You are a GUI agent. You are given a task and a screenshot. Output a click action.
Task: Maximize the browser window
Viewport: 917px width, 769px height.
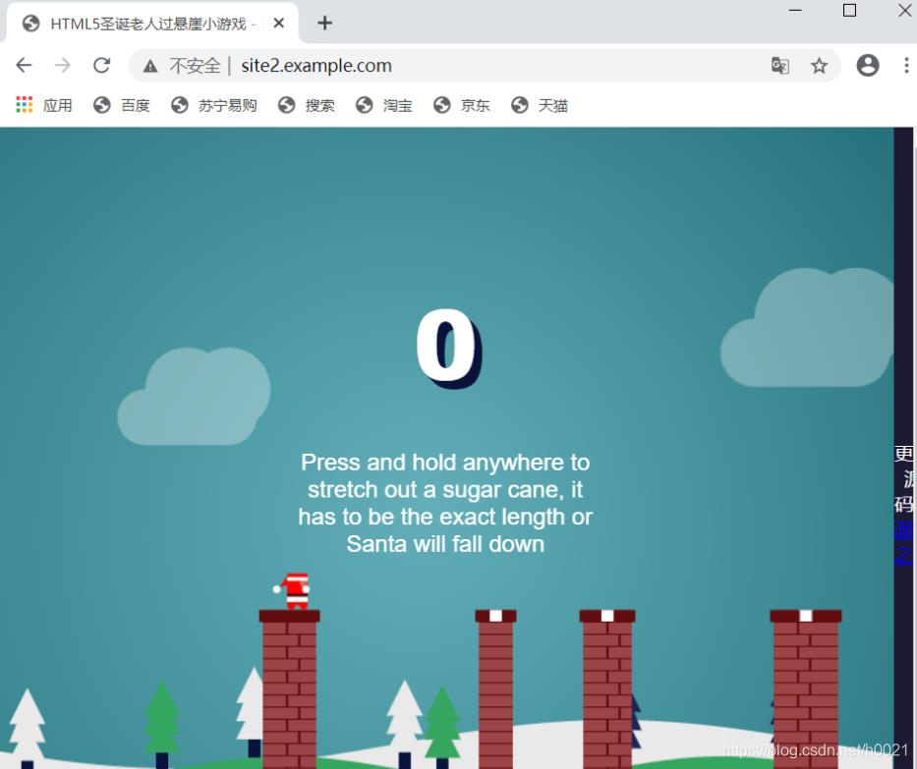tap(850, 11)
